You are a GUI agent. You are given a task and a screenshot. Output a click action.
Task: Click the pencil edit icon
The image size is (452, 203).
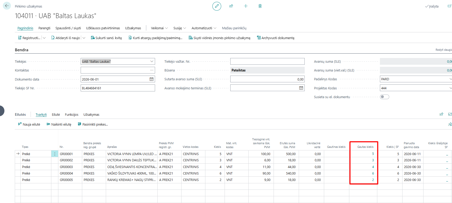(x=217, y=6)
